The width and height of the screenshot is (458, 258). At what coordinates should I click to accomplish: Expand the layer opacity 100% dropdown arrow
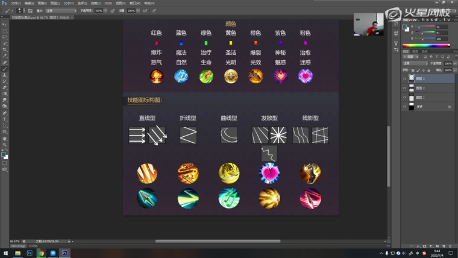[454, 63]
